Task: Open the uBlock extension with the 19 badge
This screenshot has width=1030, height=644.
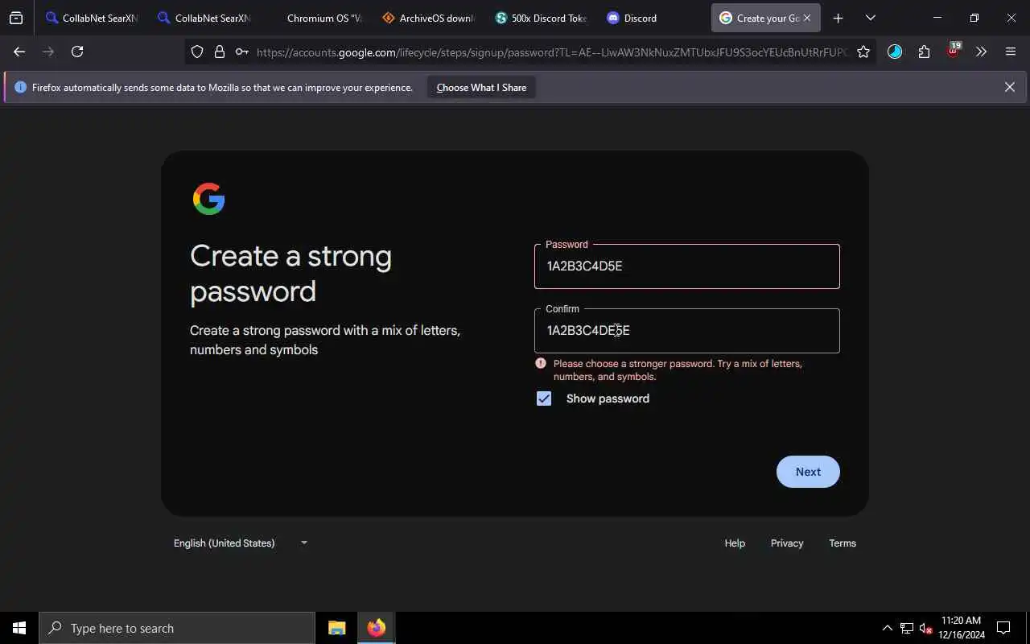Action: click(x=954, y=51)
